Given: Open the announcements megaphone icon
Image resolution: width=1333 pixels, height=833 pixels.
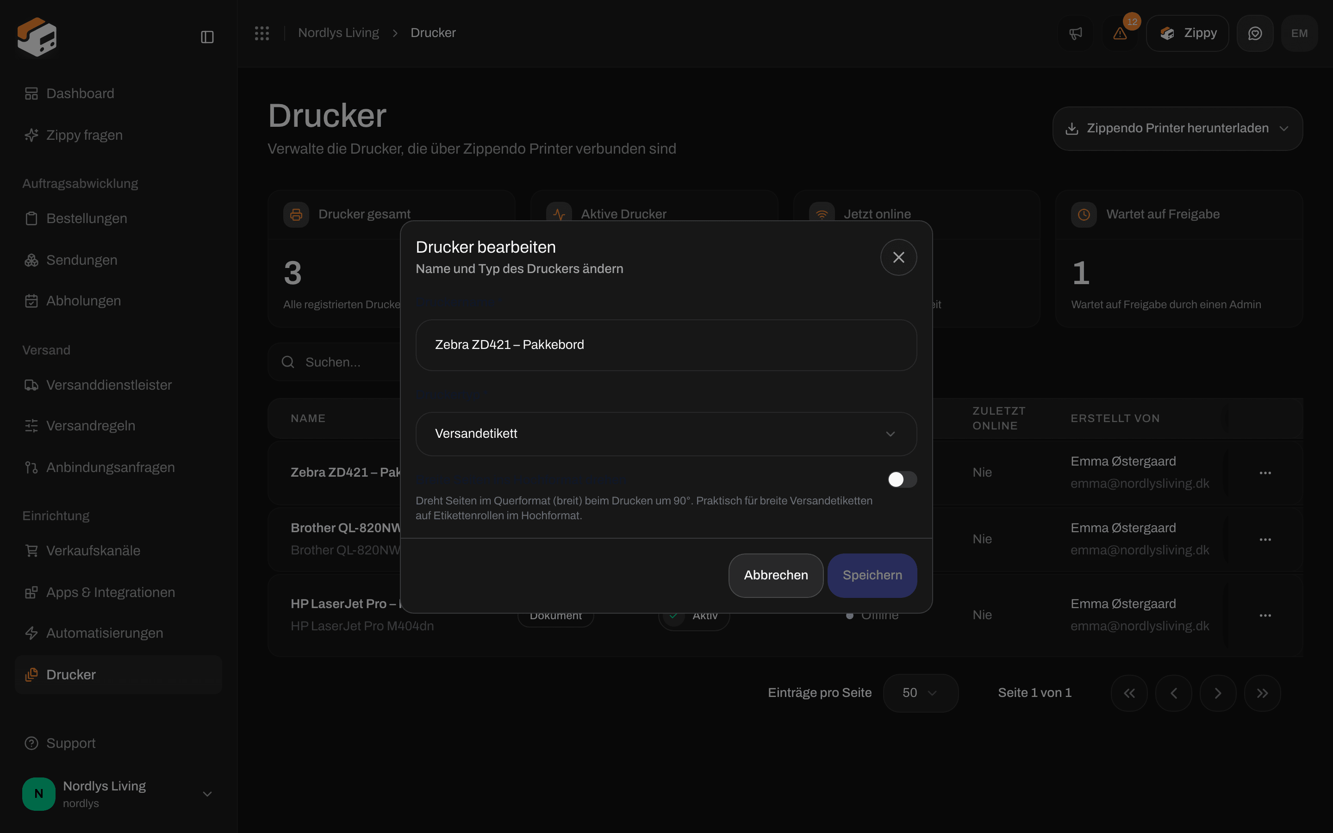Looking at the screenshot, I should pos(1075,34).
